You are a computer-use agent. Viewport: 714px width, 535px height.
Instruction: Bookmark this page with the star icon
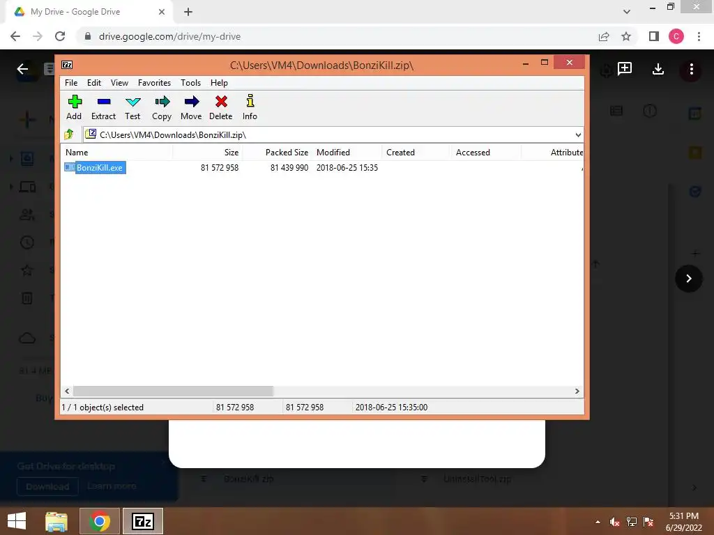[626, 36]
